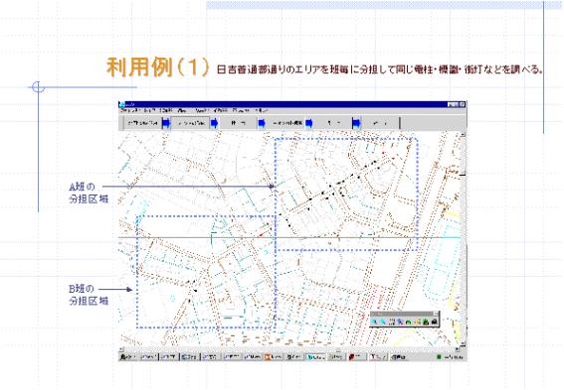
Task: Click the label A班の分担区域
Action: coord(89,193)
